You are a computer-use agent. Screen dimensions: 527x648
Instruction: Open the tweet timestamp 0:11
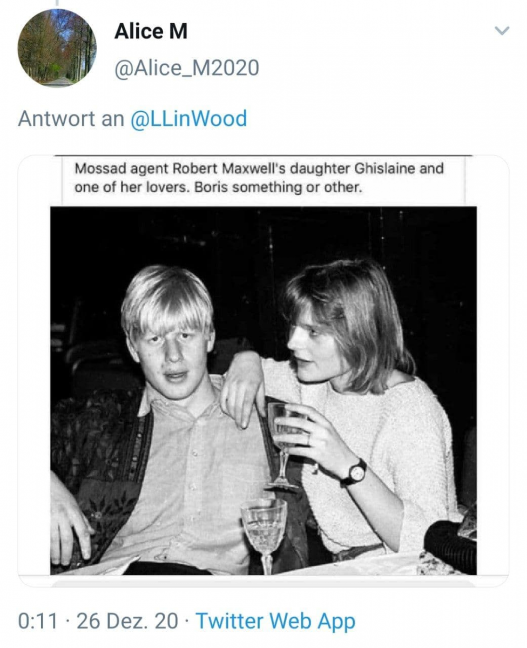click(38, 621)
